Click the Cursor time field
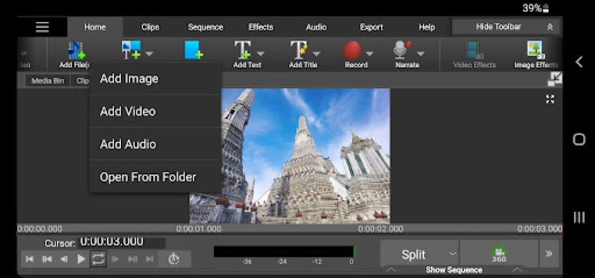 pos(121,242)
